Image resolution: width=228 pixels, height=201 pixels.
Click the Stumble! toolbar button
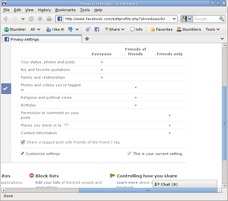(x=15, y=29)
